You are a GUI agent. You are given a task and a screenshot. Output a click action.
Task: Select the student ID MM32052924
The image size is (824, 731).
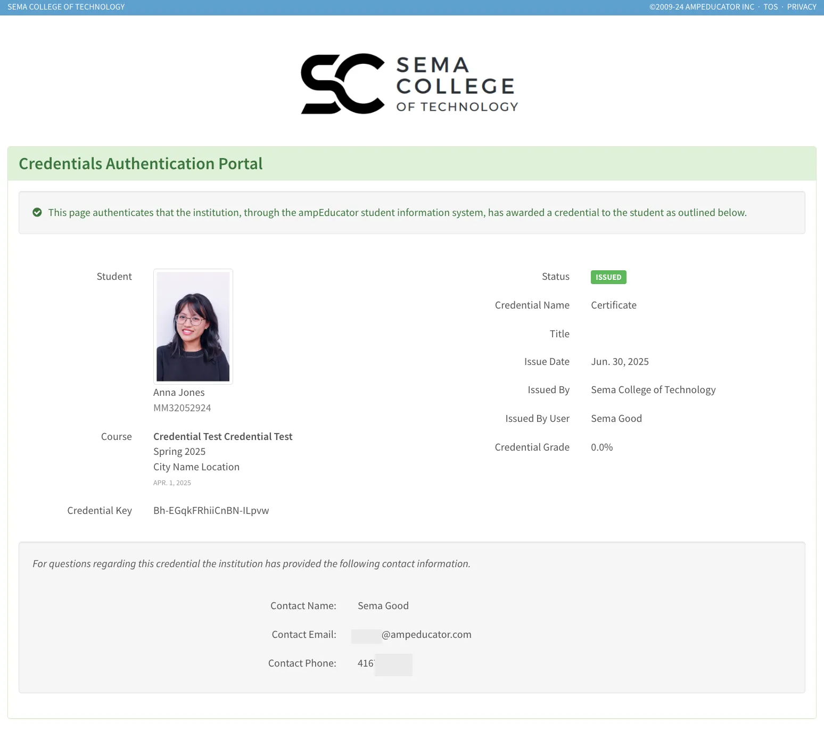click(x=182, y=408)
